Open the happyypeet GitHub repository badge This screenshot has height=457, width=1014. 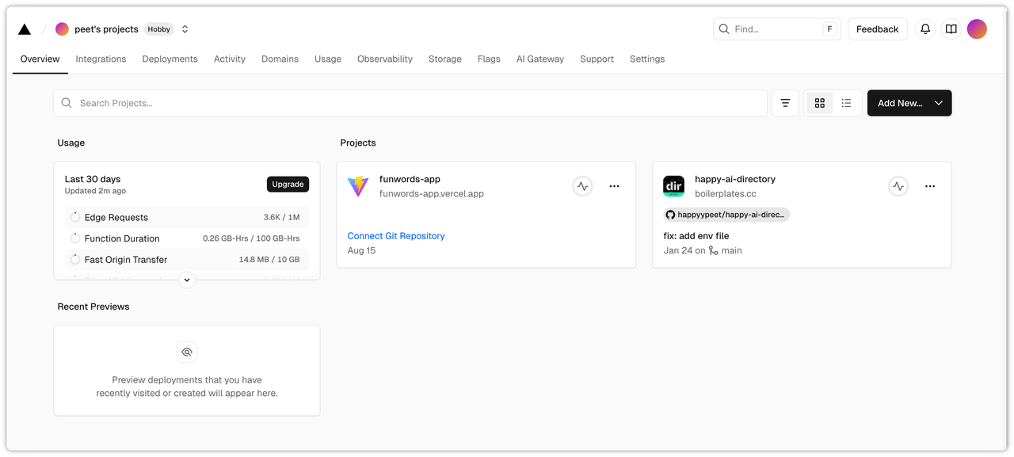(x=726, y=215)
